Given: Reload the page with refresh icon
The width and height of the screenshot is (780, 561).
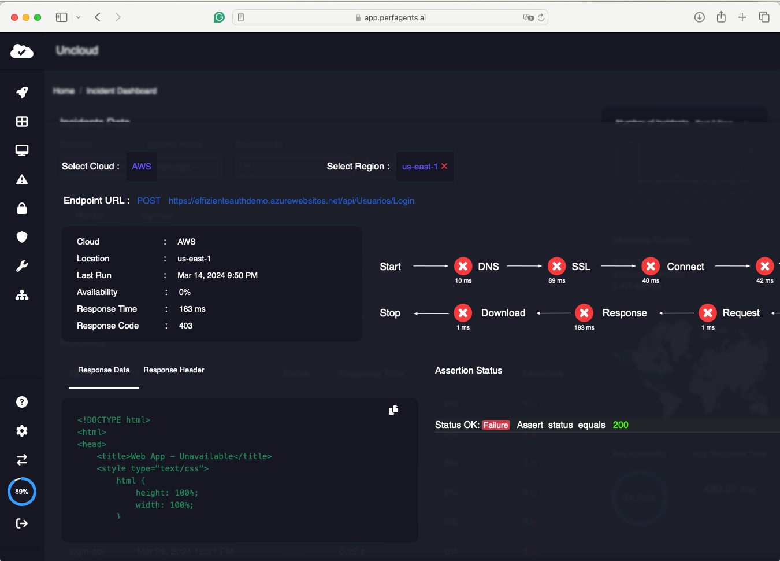Looking at the screenshot, I should [541, 17].
